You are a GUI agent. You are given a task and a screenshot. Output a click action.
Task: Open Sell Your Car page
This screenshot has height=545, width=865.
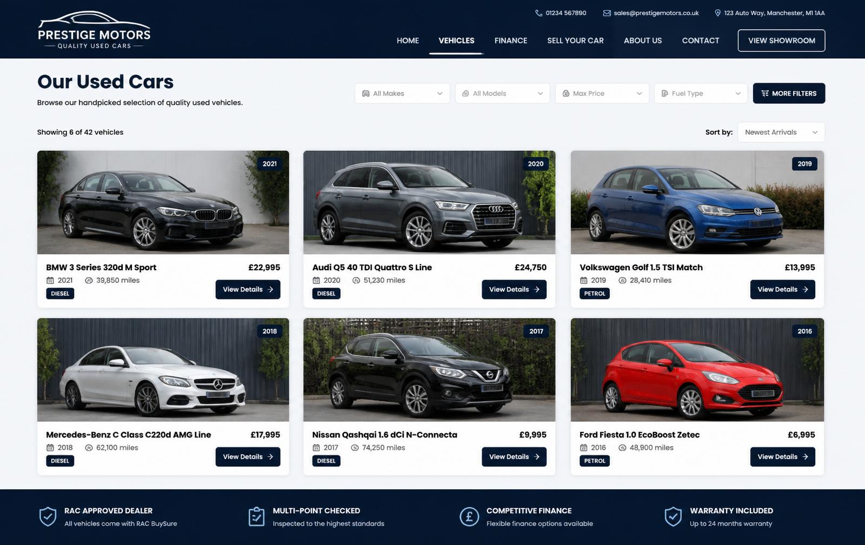point(575,41)
